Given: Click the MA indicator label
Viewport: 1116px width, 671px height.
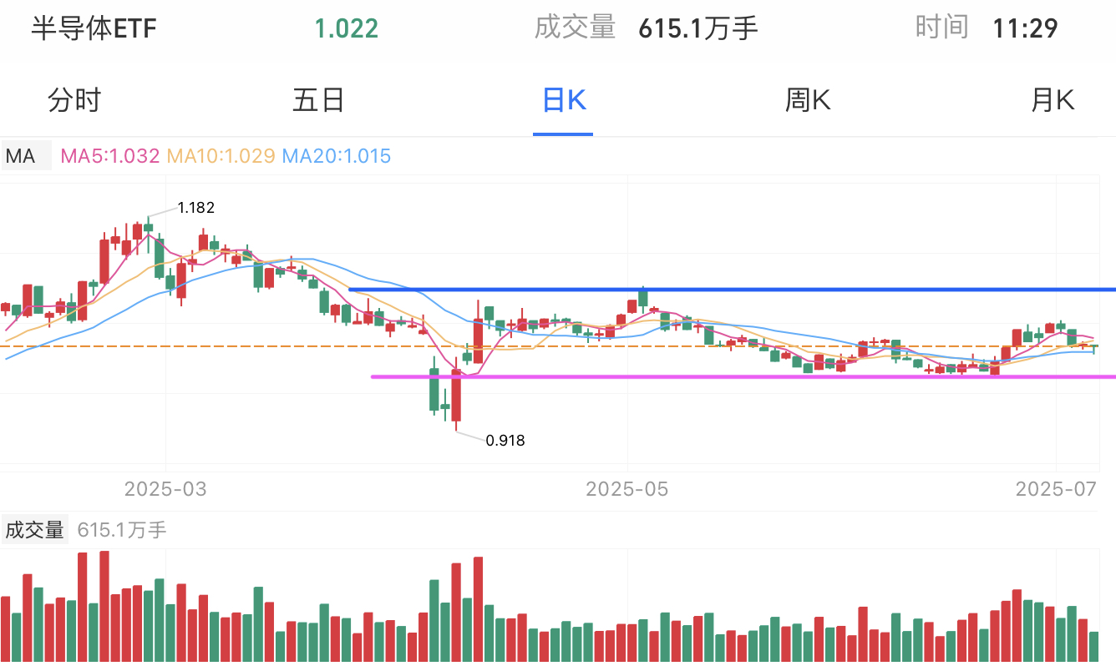Looking at the screenshot, I should pos(21,156).
